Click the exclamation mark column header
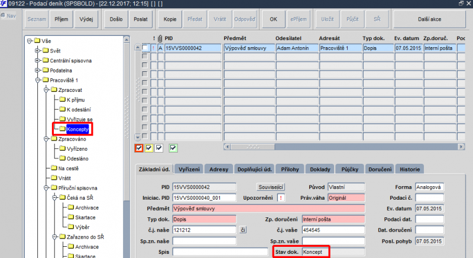473x258 pixels. [154, 38]
